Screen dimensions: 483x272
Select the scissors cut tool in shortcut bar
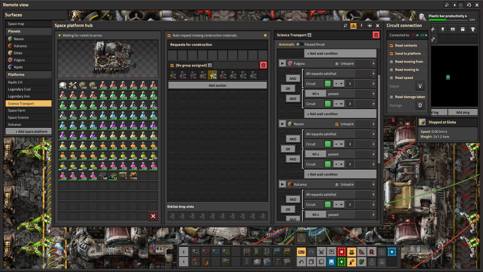click(x=321, y=252)
